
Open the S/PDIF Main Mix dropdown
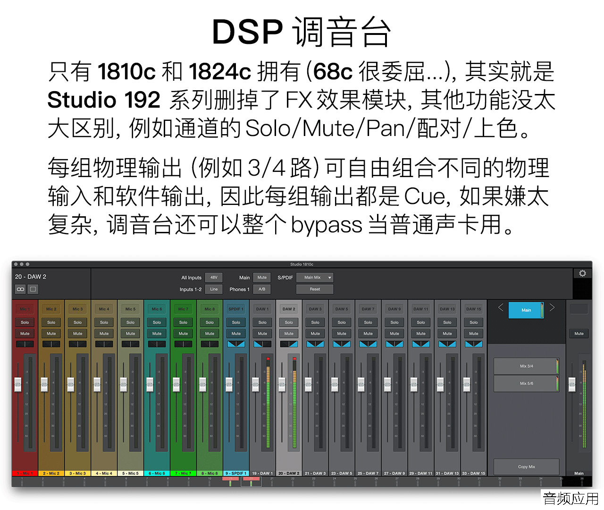[315, 278]
